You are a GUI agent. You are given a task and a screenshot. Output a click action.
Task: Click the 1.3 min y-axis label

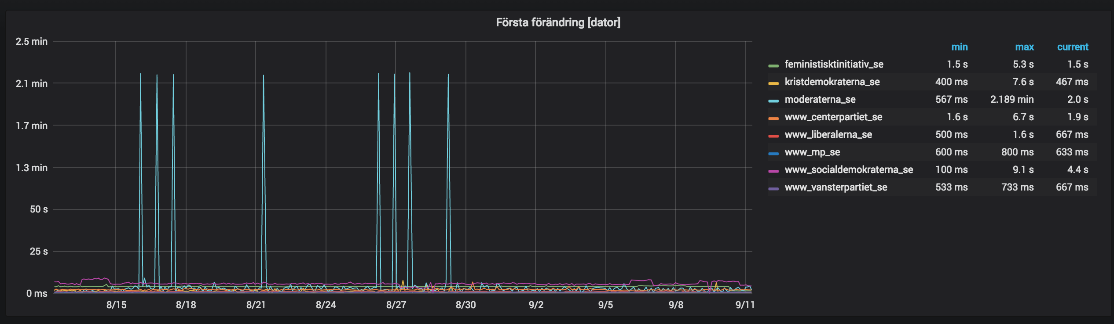click(x=32, y=168)
